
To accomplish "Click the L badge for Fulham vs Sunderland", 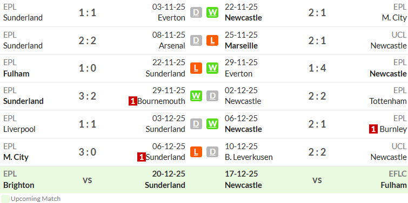I will [196, 68].
